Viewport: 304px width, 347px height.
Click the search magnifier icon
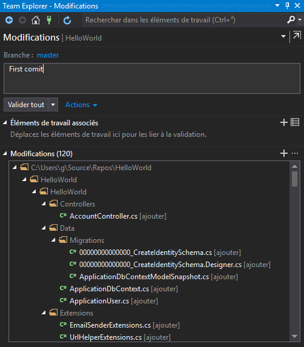click(x=291, y=20)
